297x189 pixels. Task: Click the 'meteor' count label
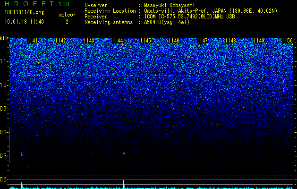67,15
